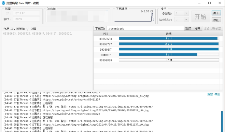
Task: Select PID cell 89368617
Action: tap(106, 50)
